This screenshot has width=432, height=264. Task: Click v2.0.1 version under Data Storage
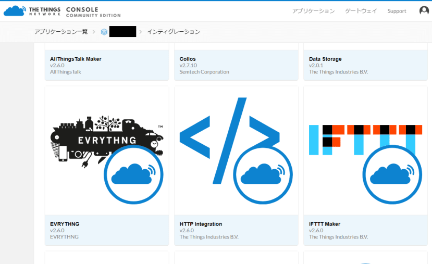point(316,66)
